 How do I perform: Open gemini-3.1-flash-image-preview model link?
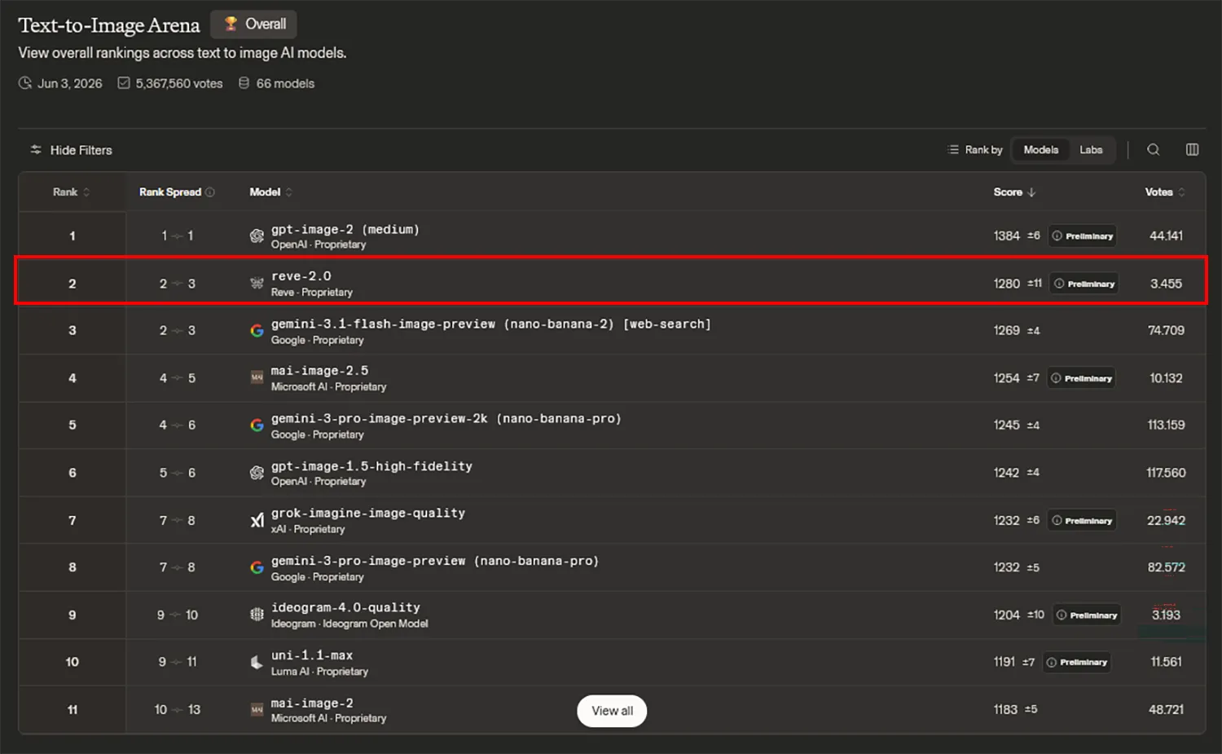[x=491, y=324]
